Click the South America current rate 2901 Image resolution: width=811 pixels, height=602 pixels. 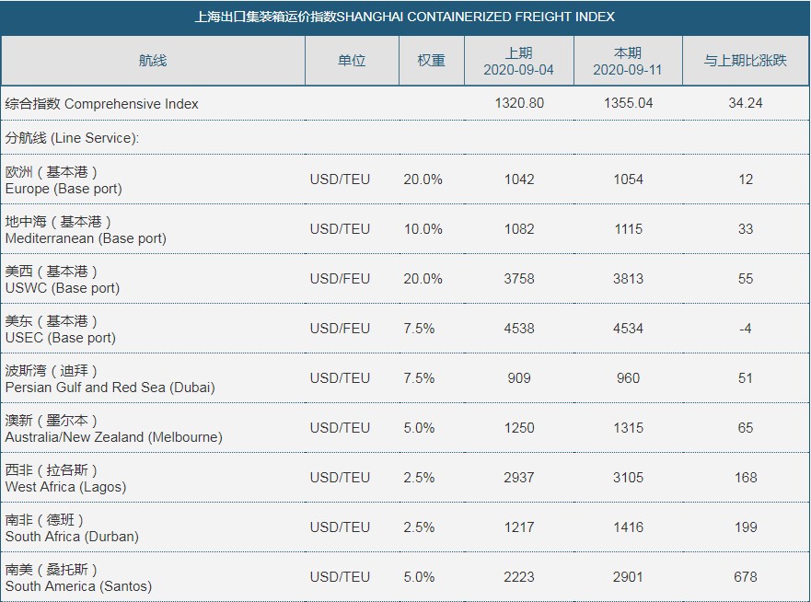pos(628,577)
